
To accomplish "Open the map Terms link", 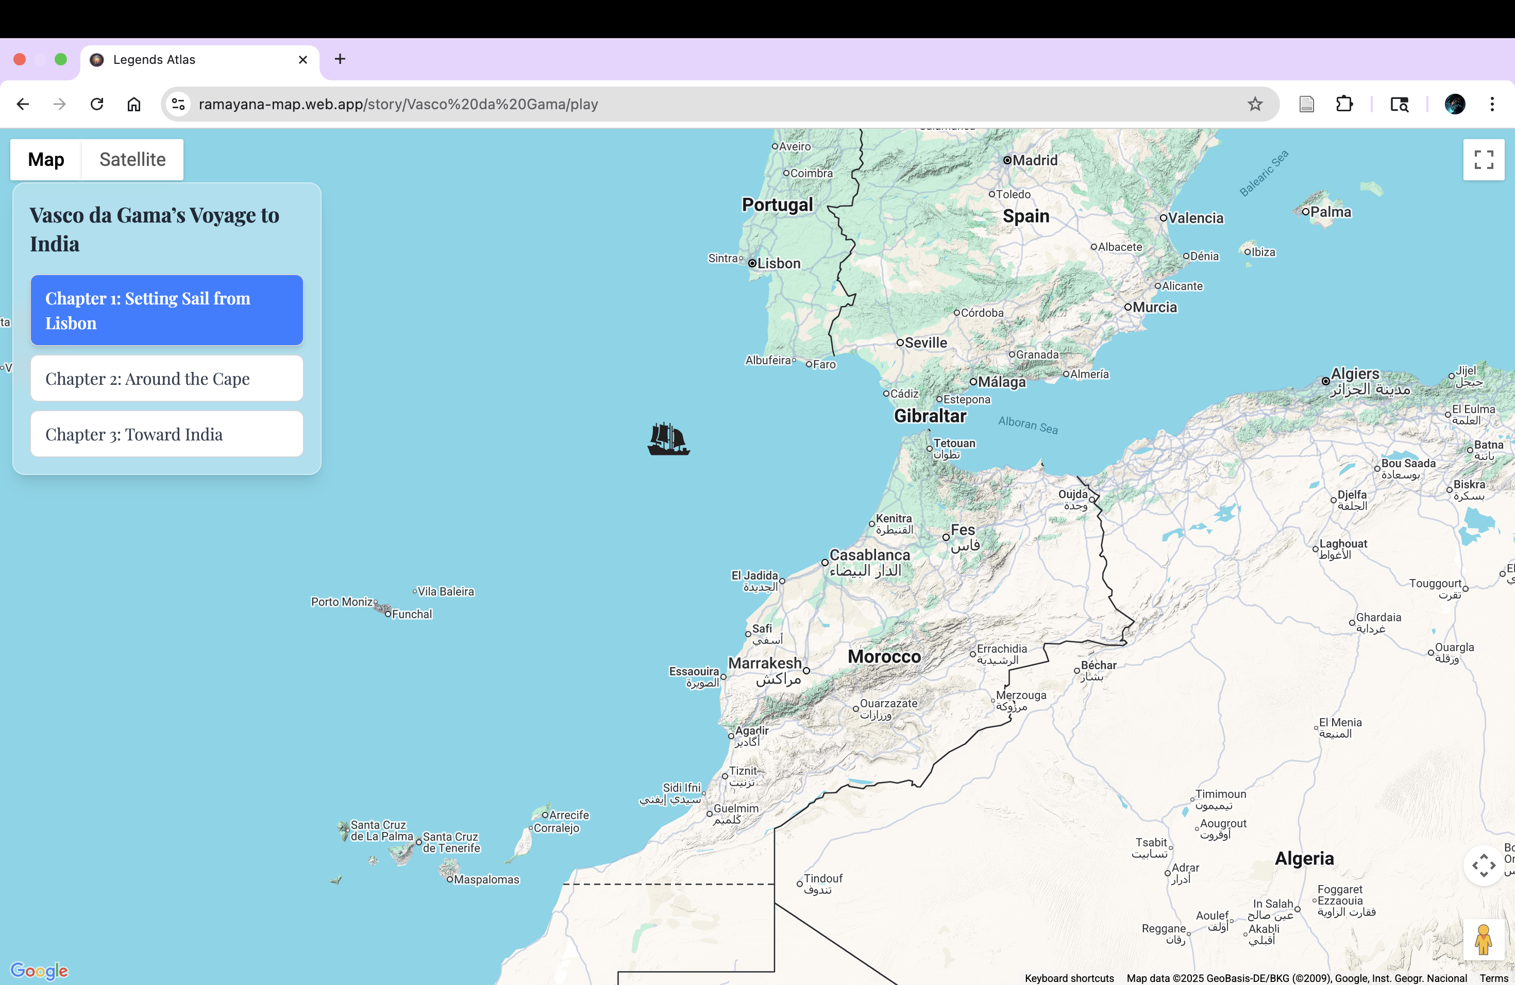I will point(1493,978).
